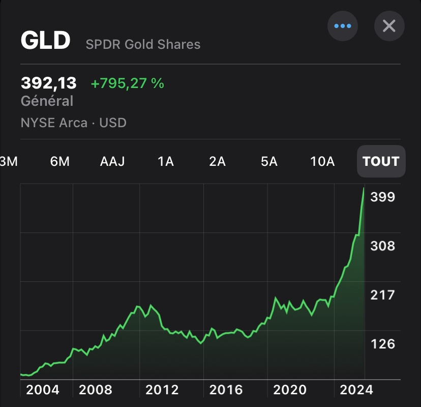Click the SPDR Gold Shares name
This screenshot has height=407, width=421.
tap(143, 45)
